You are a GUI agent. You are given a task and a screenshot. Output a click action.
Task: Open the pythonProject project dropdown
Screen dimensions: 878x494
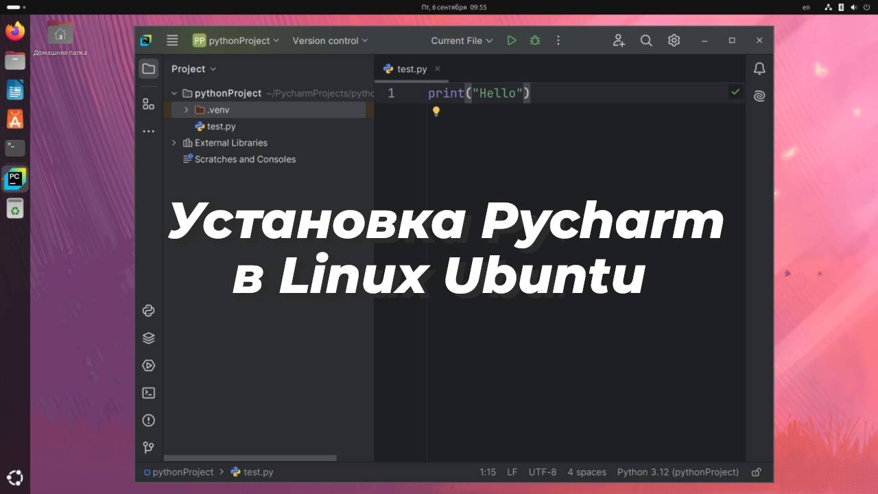(x=236, y=40)
